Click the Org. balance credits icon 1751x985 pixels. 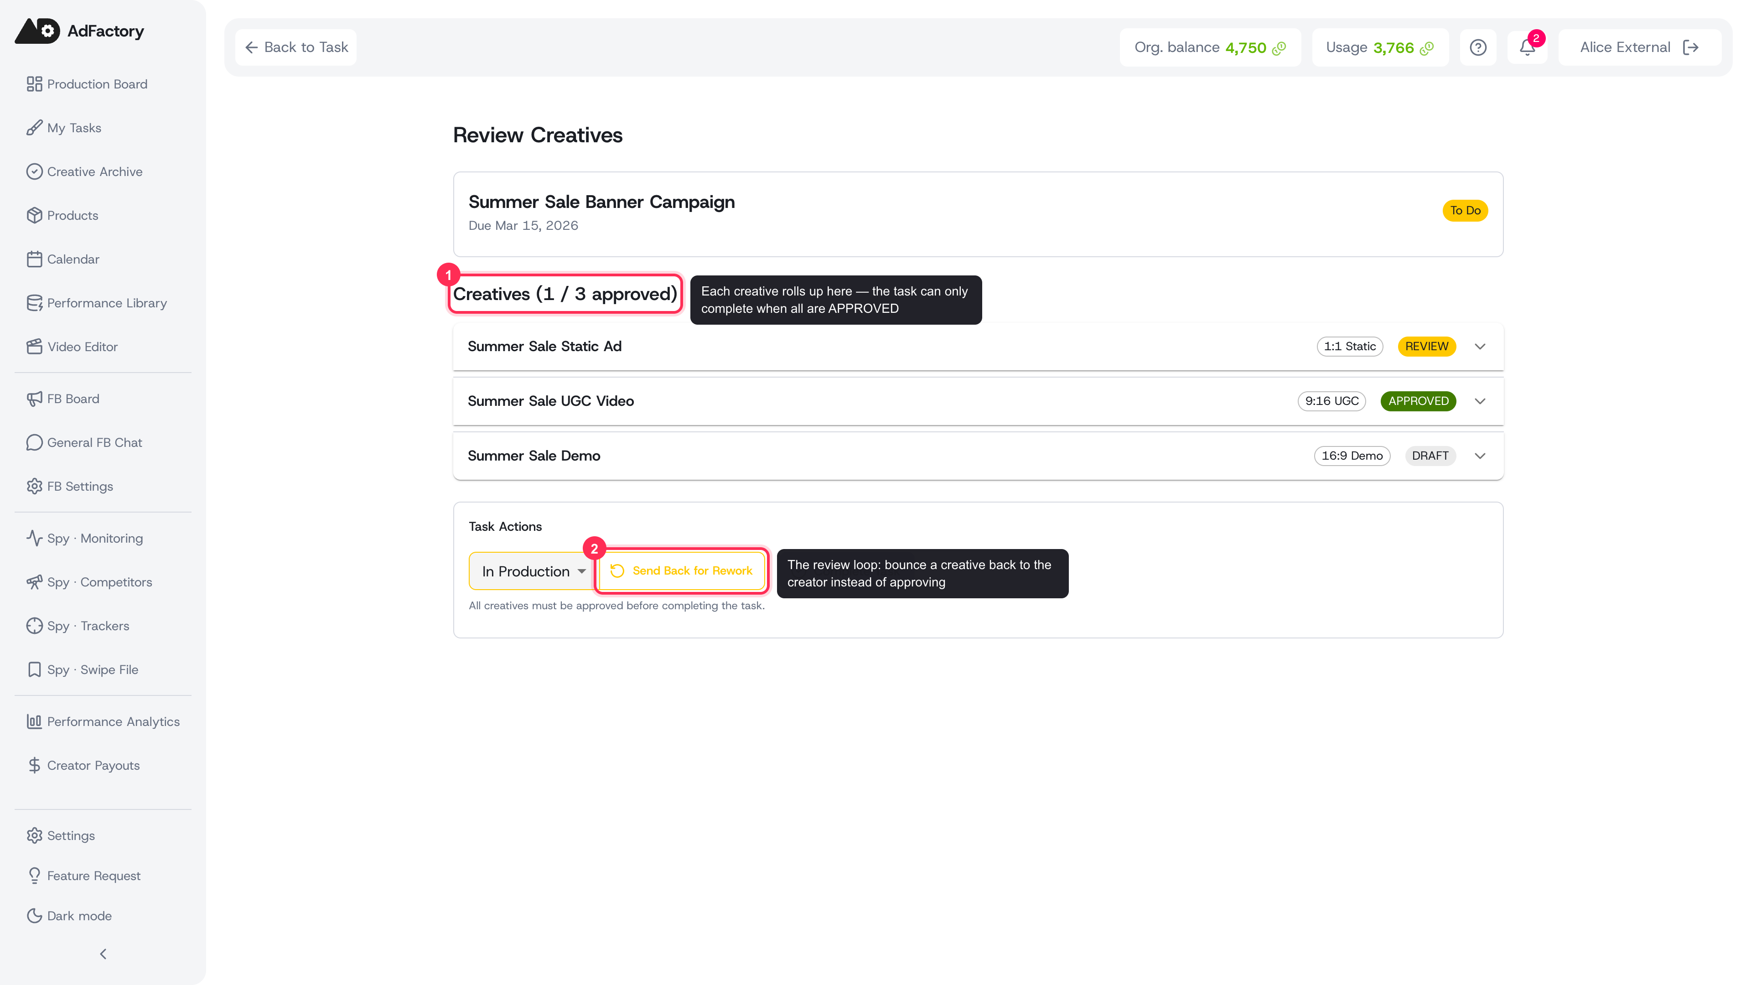coord(1279,47)
